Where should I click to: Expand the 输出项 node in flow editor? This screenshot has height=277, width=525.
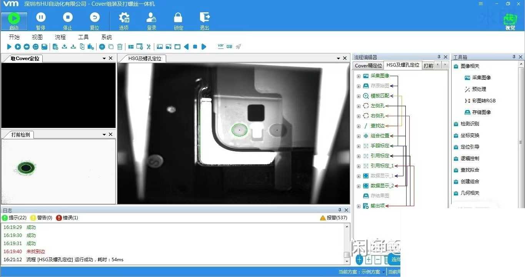pos(358,206)
